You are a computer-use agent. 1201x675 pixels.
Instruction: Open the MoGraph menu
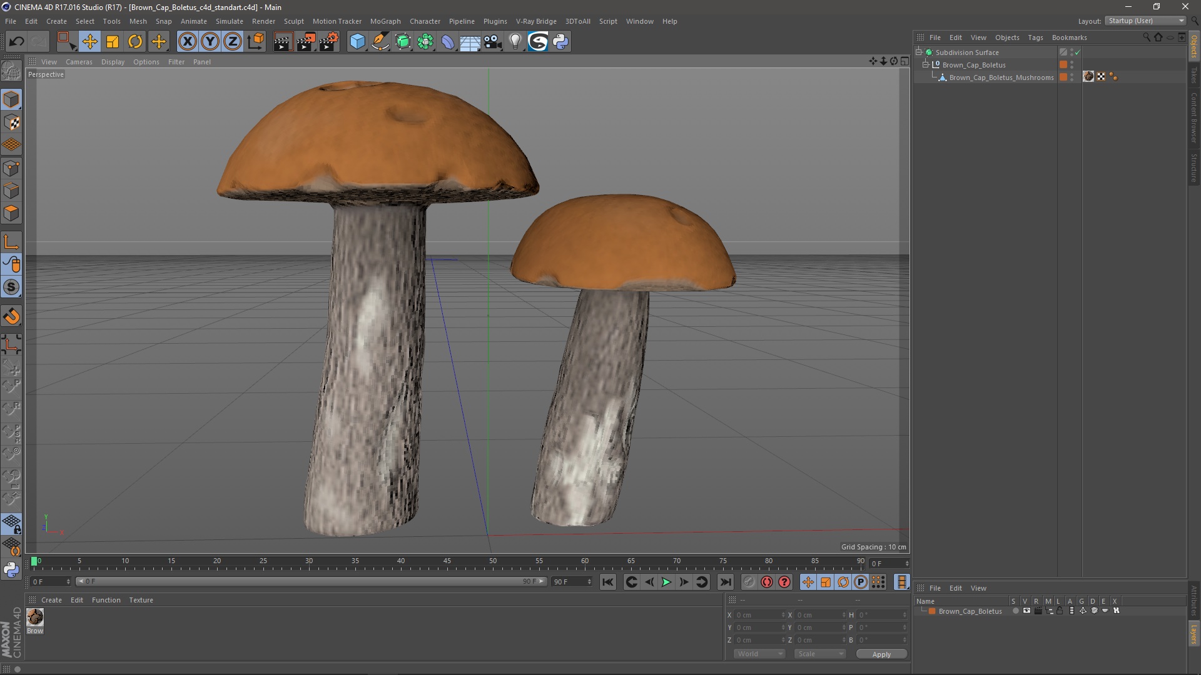385,21
